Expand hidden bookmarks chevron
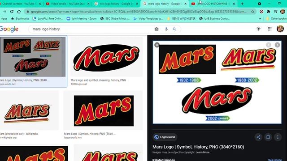The width and height of the screenshot is (287, 161). pyautogui.click(x=260, y=19)
